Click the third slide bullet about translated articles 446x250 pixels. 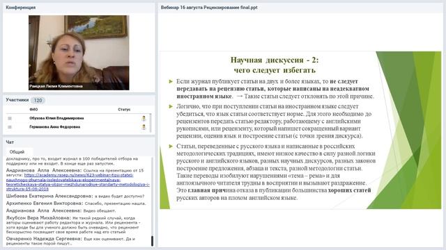point(276,172)
